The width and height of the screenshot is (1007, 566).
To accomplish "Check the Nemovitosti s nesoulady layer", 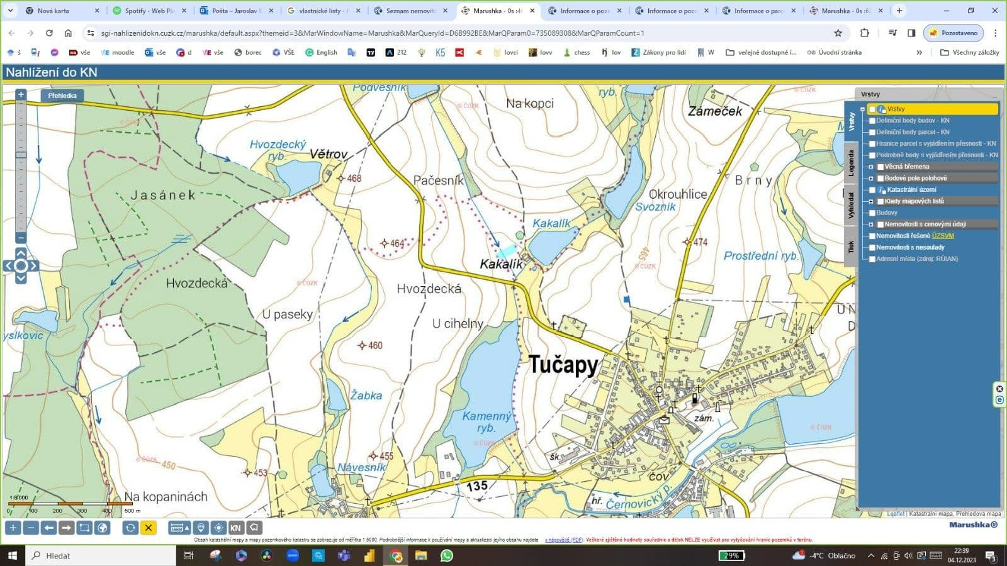I will tap(872, 248).
